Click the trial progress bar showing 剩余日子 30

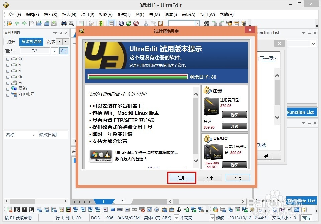(x=137, y=76)
